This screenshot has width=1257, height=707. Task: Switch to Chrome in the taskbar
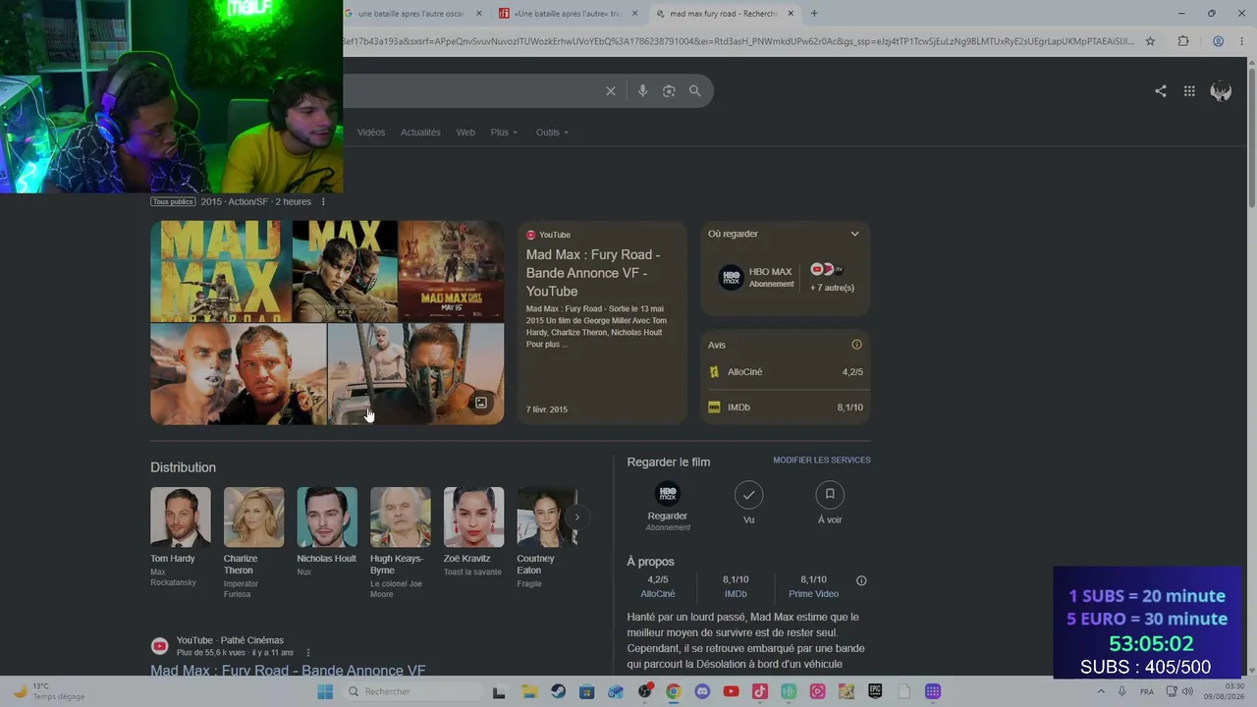(674, 691)
